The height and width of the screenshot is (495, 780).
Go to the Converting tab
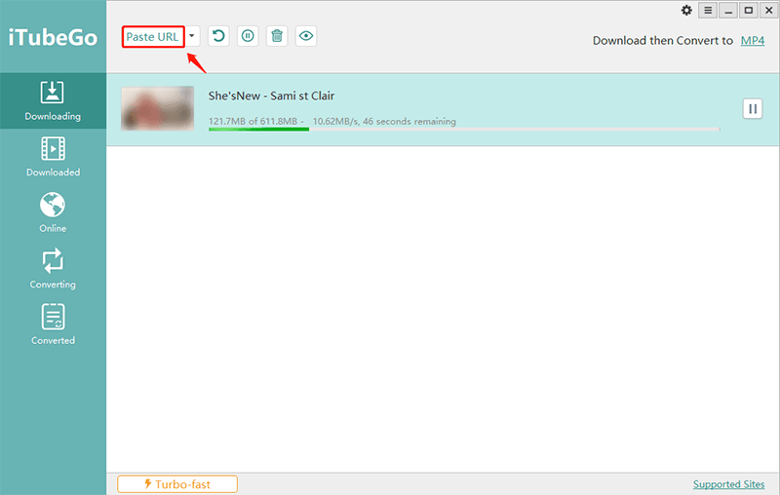53,269
